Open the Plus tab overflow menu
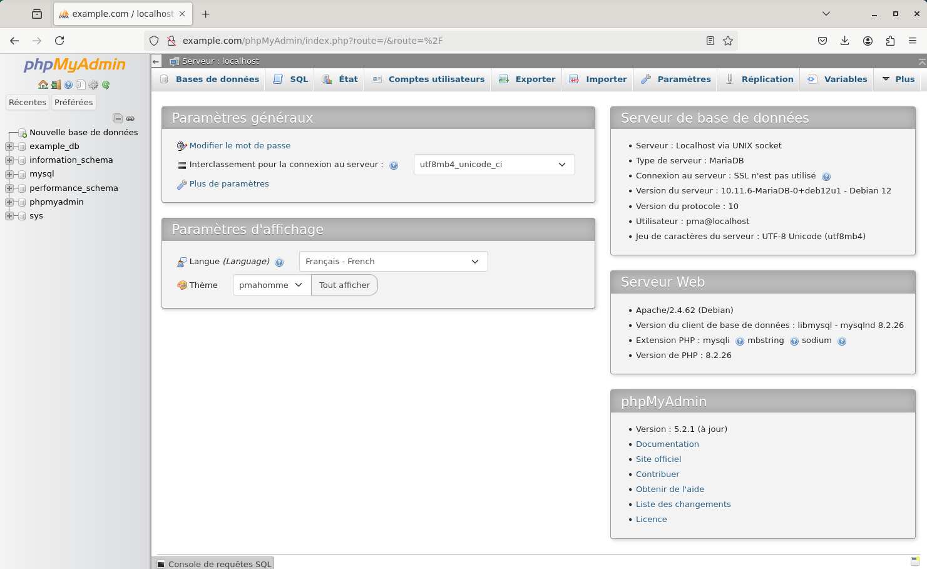Image resolution: width=927 pixels, height=569 pixels. point(898,79)
